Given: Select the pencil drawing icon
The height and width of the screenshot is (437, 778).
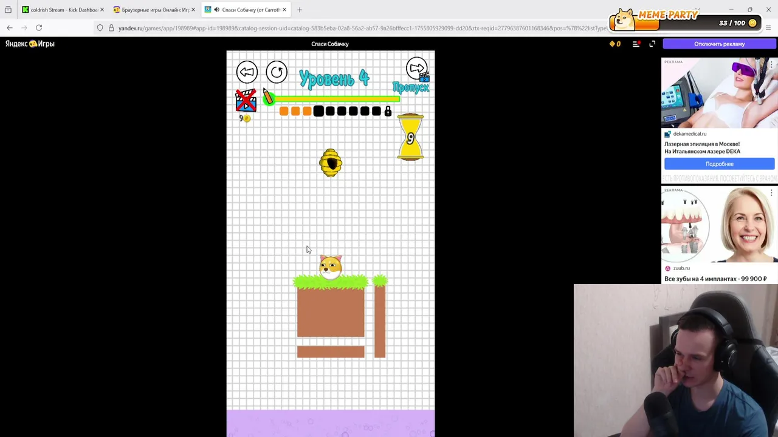Looking at the screenshot, I should 267,97.
